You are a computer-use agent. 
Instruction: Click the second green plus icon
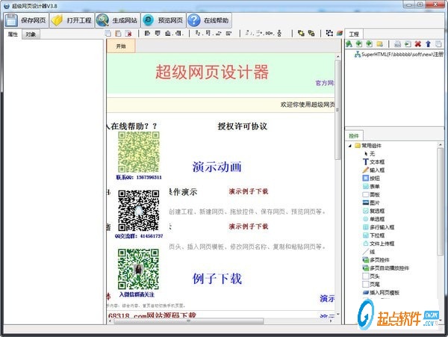pyautogui.click(x=369, y=44)
